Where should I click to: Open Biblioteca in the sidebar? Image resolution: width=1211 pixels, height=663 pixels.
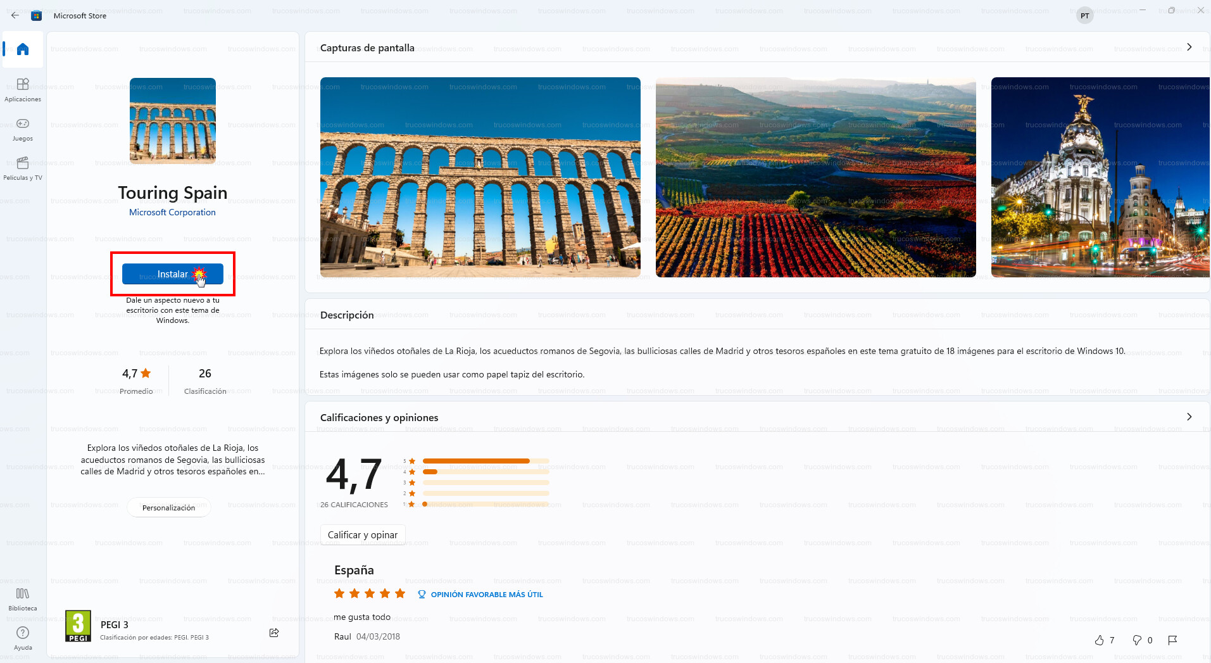click(23, 598)
